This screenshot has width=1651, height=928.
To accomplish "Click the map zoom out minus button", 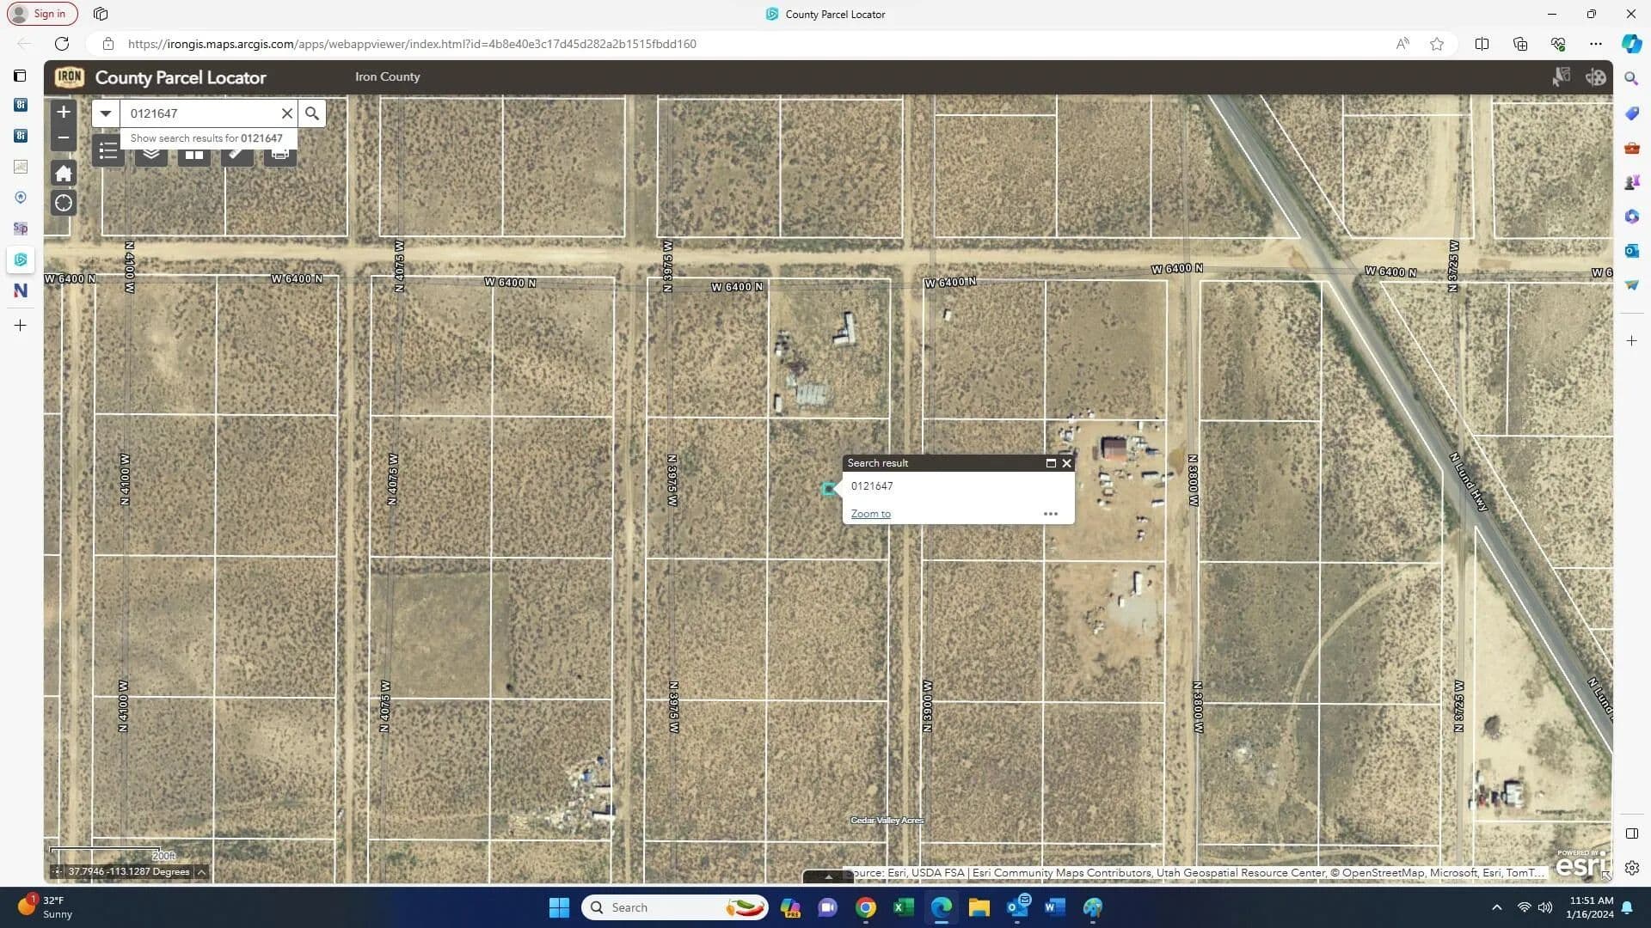I will click(63, 137).
